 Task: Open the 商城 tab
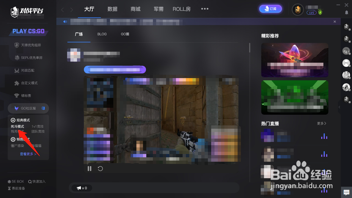tap(136, 9)
